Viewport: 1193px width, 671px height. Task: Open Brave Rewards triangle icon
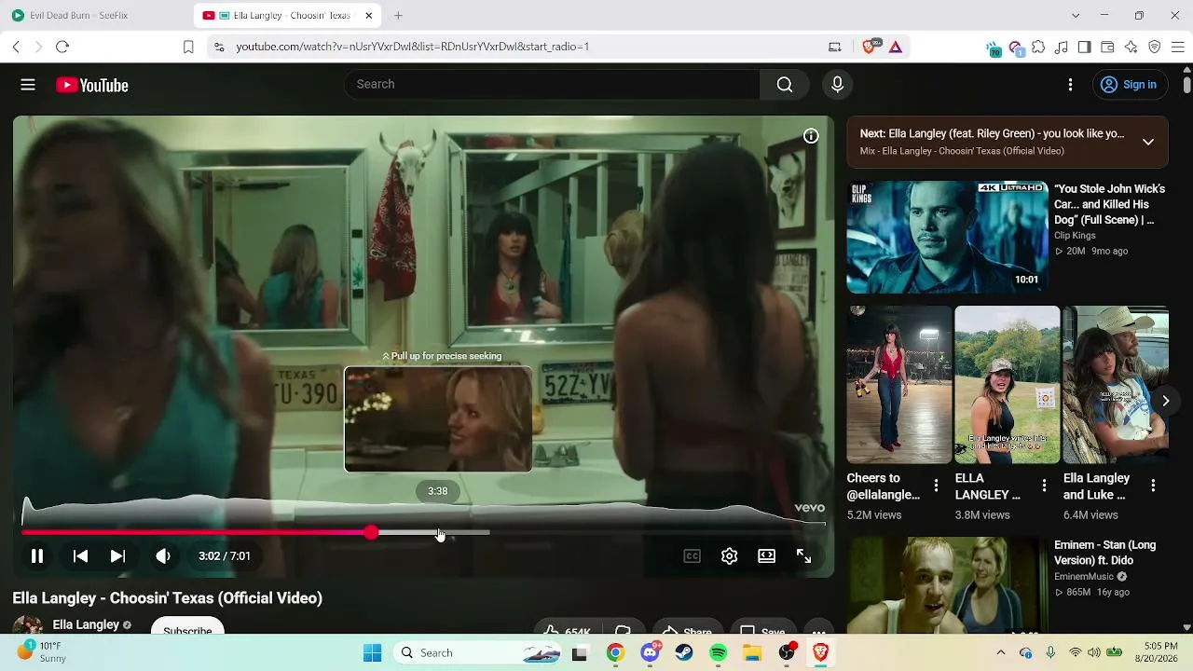point(896,47)
